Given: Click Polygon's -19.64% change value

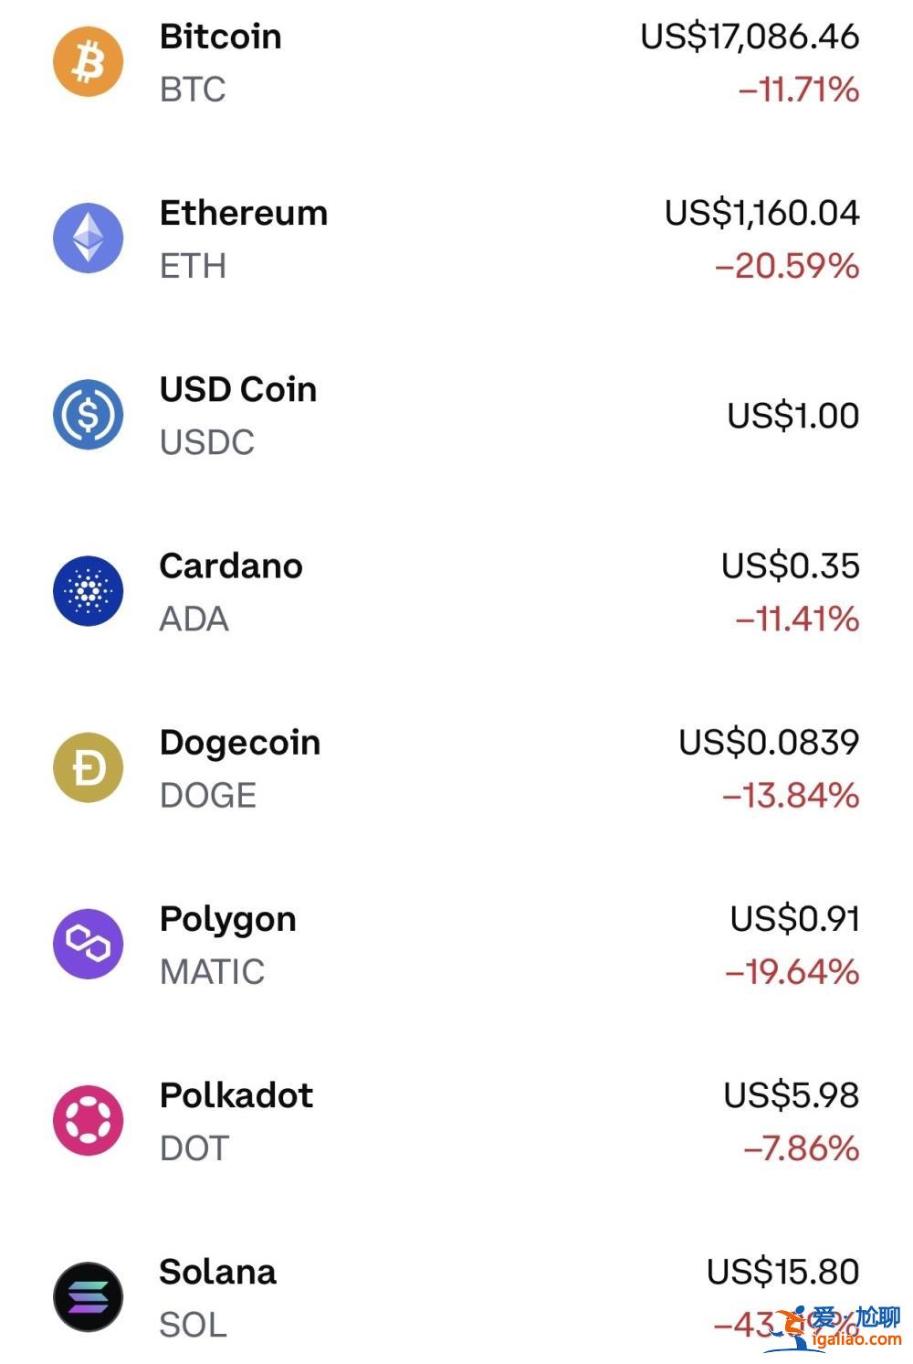Looking at the screenshot, I should tap(792, 972).
